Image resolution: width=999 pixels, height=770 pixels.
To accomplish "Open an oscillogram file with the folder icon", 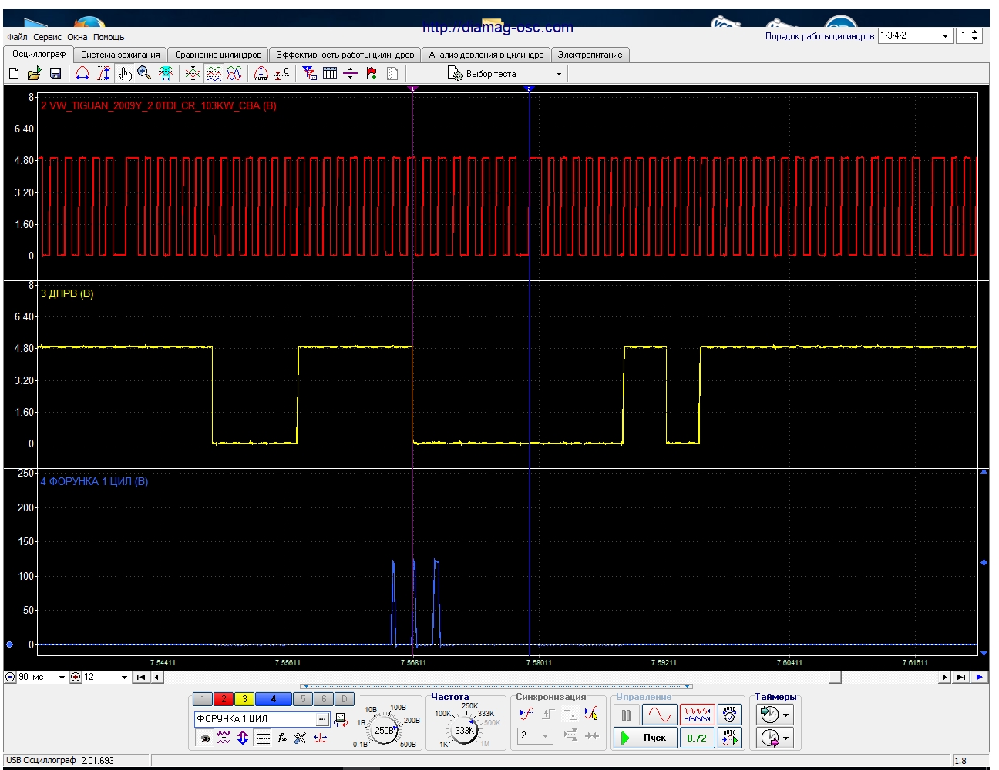I will pyautogui.click(x=34, y=73).
